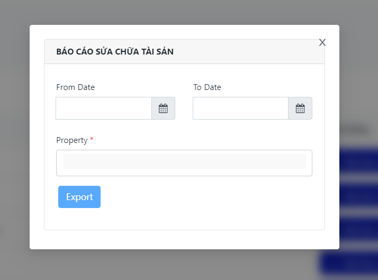The height and width of the screenshot is (280, 378).
Task: Click the topmost blurred blue button behind dialog
Action: pos(358,161)
